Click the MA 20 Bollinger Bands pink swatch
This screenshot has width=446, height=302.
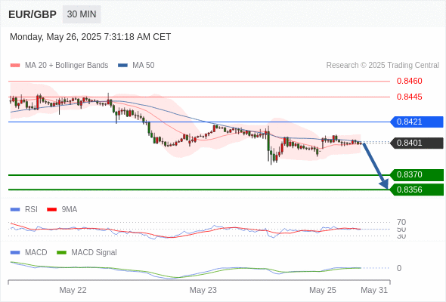tap(15, 66)
